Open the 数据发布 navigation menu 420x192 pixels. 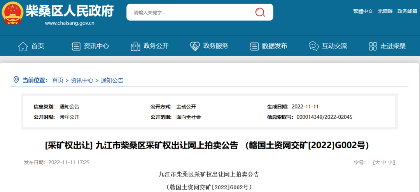click(x=275, y=46)
